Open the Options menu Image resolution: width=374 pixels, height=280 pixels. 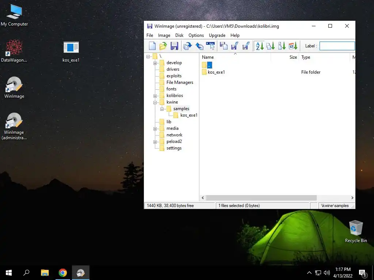(196, 35)
